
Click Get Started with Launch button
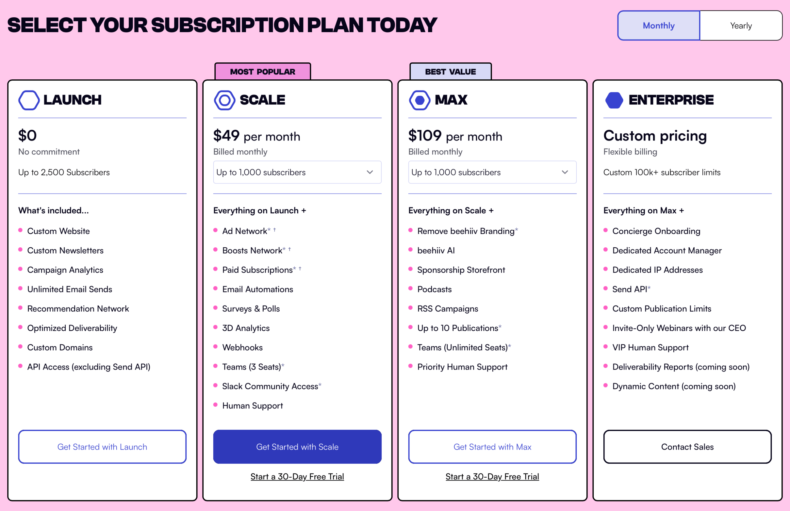click(102, 447)
